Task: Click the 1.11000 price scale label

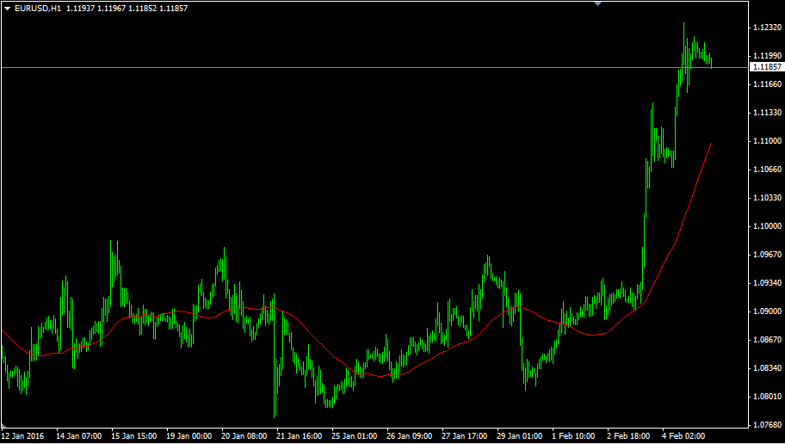Action: tap(767, 141)
